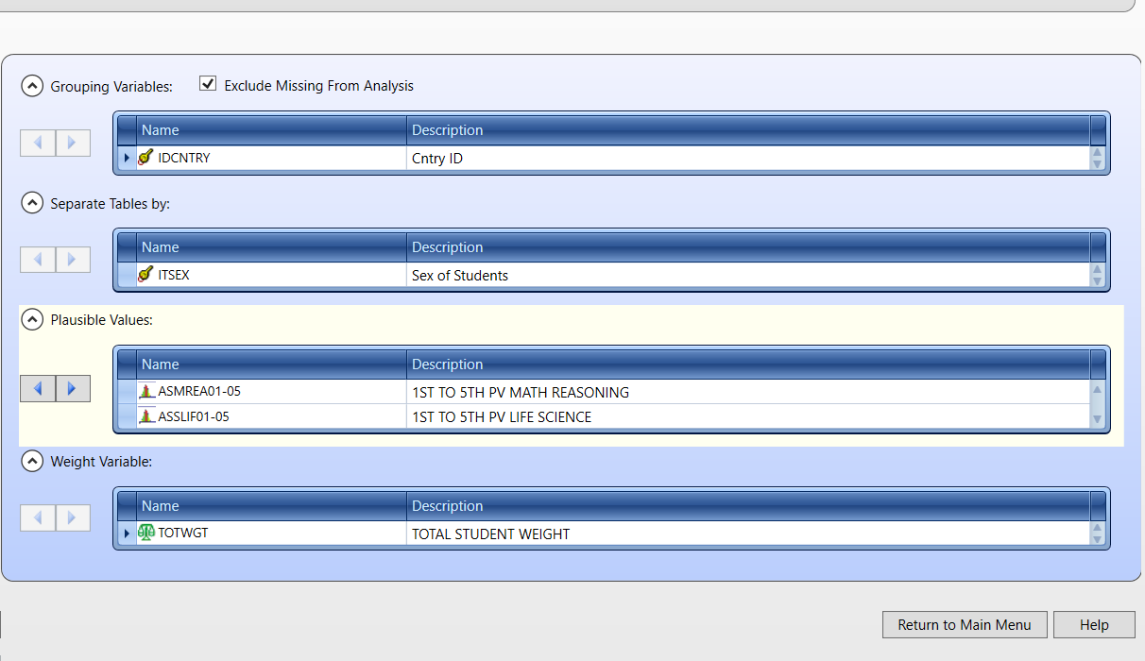Collapse the Grouping Variables section
The height and width of the screenshot is (661, 1145).
tap(32, 86)
